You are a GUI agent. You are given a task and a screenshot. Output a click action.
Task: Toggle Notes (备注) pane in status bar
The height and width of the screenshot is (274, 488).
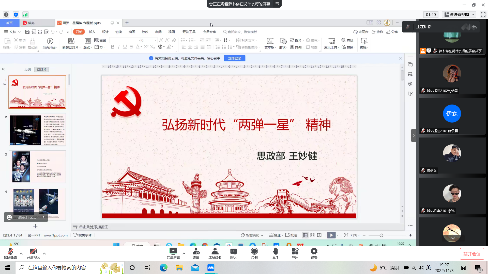point(275,235)
